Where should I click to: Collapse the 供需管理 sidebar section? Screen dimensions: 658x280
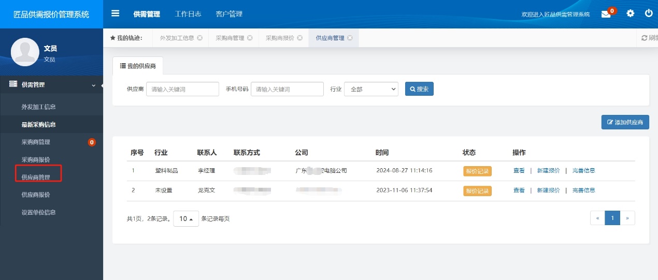pyautogui.click(x=51, y=84)
